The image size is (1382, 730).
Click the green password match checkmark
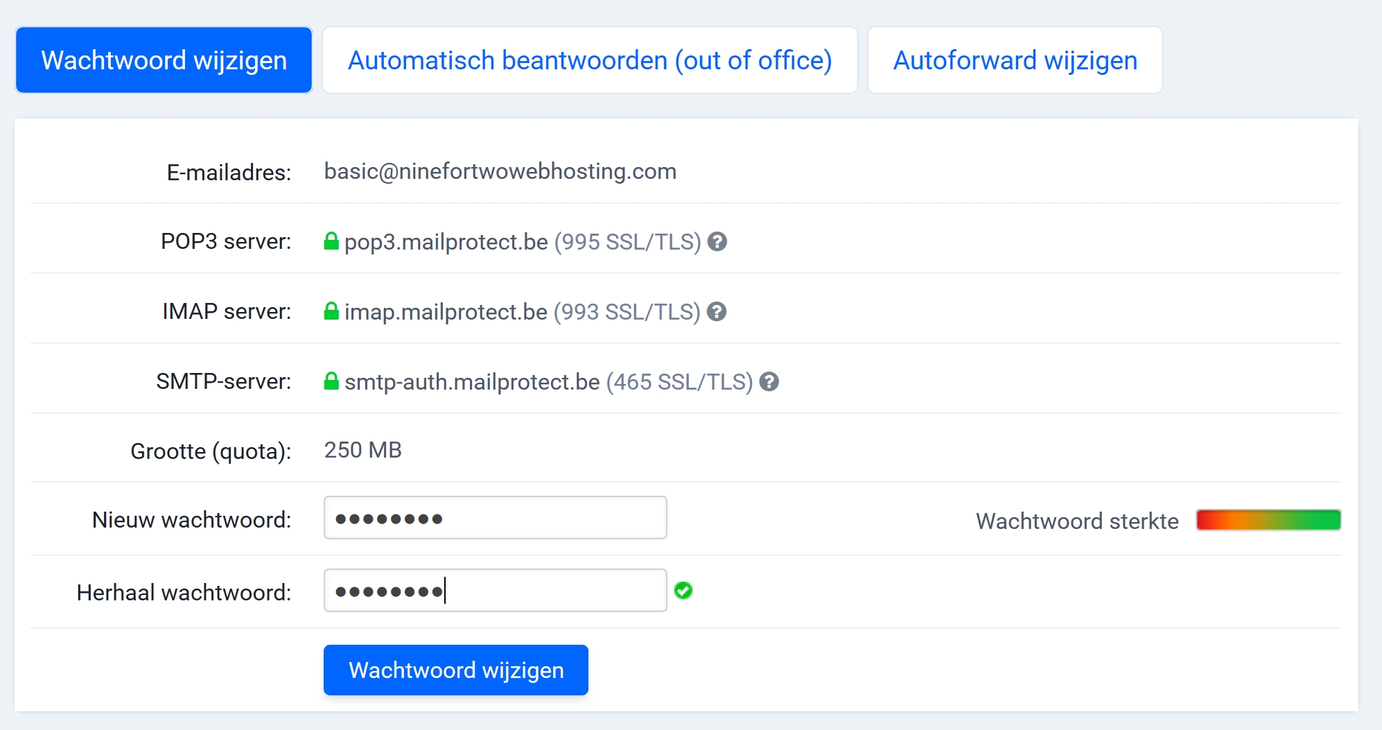click(x=683, y=591)
